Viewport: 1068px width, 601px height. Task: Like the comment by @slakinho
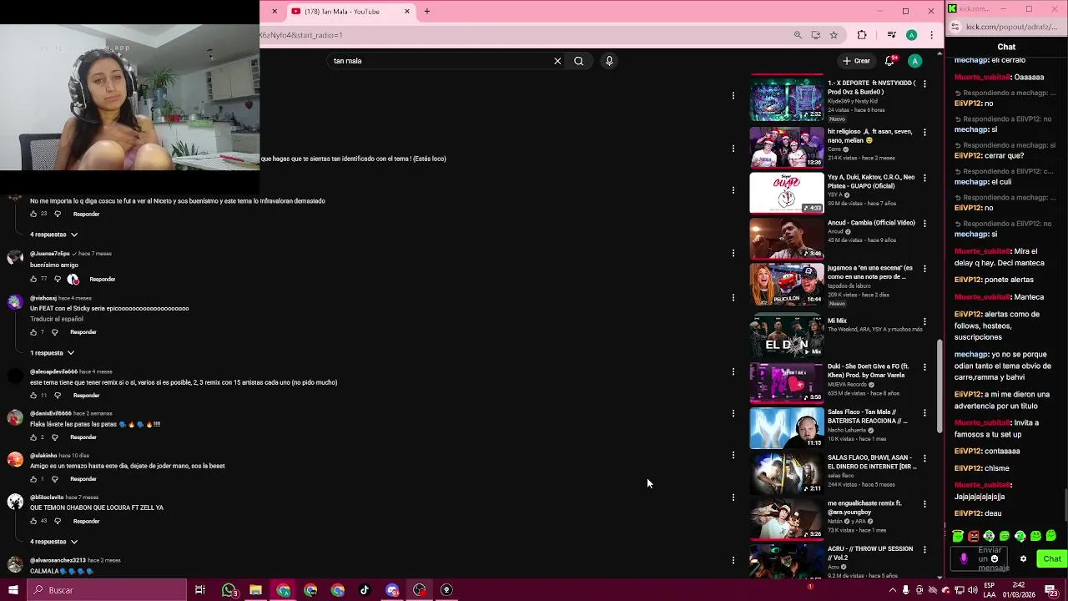click(34, 479)
